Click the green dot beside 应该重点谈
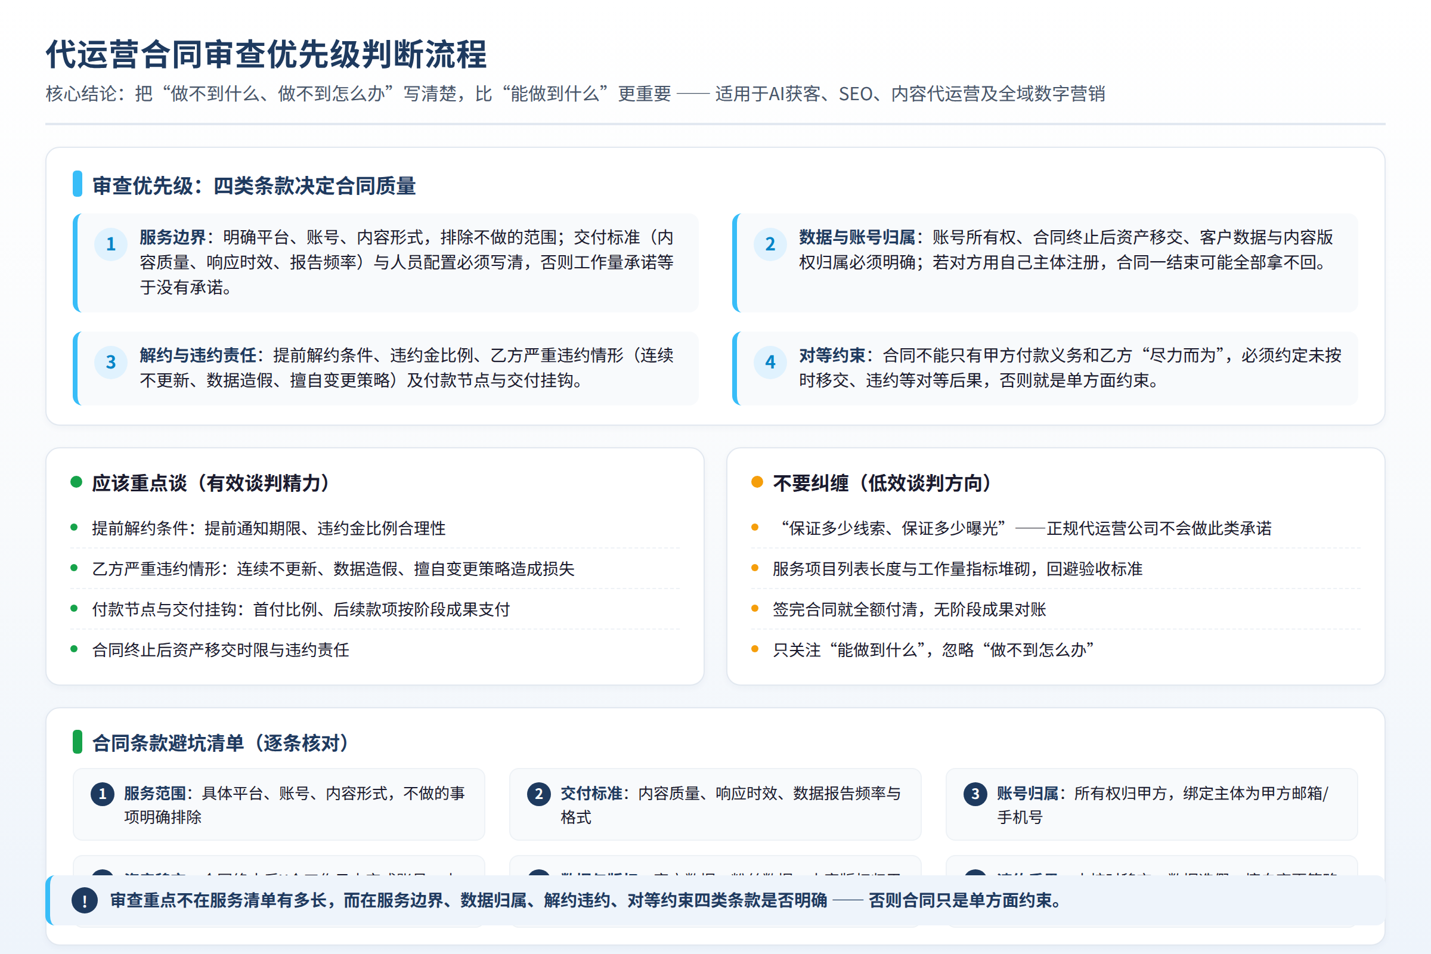Screen dimensions: 1431x954 (x=76, y=482)
